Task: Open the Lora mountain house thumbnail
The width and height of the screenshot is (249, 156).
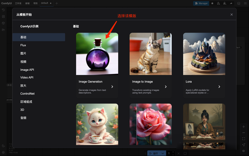Action: (x=204, y=54)
